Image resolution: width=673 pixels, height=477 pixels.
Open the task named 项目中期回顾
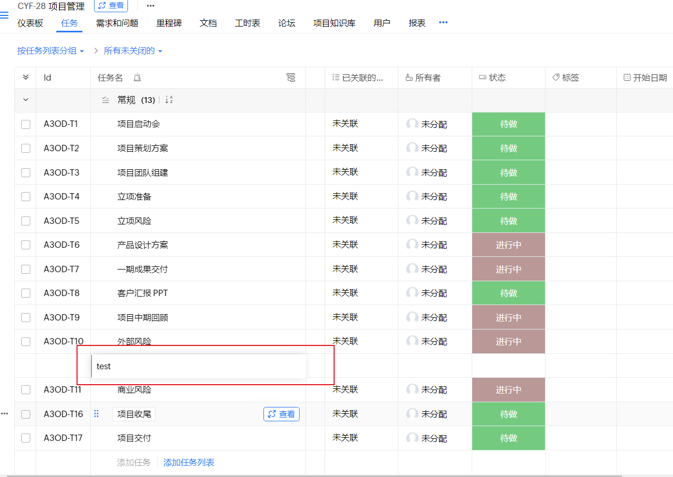point(143,317)
